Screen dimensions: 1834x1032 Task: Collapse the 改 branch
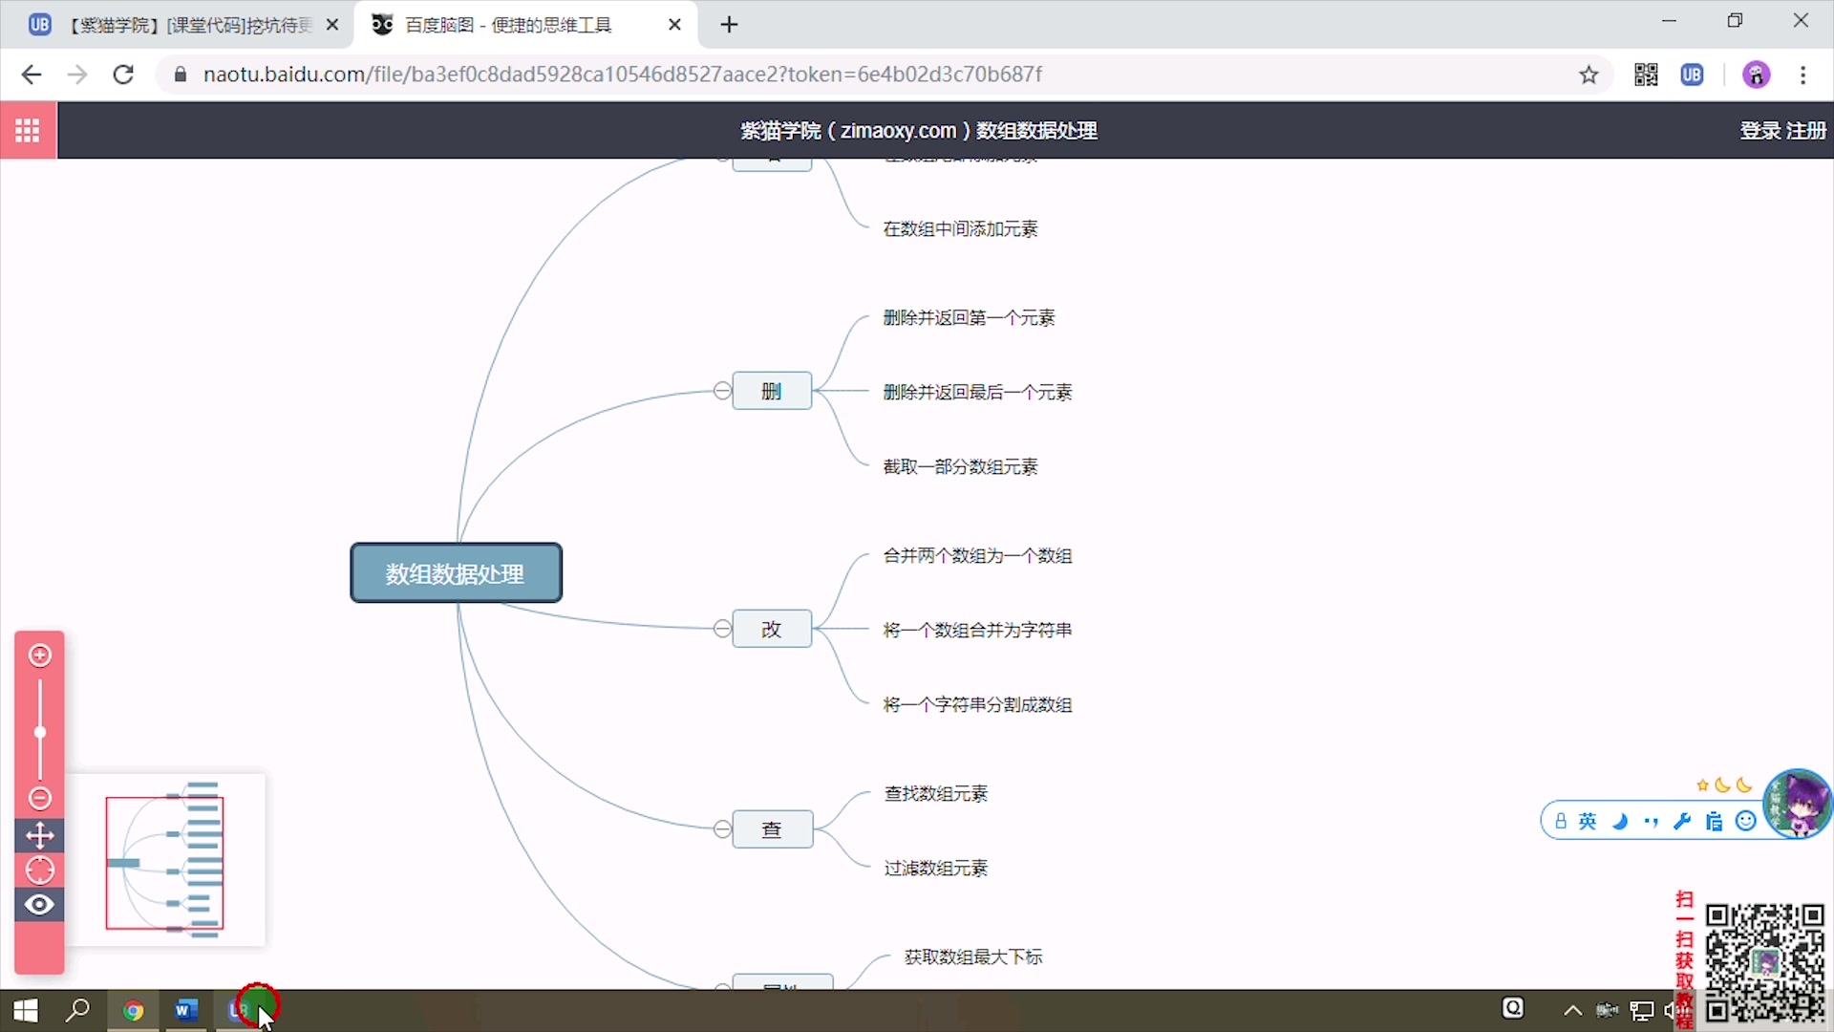point(723,629)
